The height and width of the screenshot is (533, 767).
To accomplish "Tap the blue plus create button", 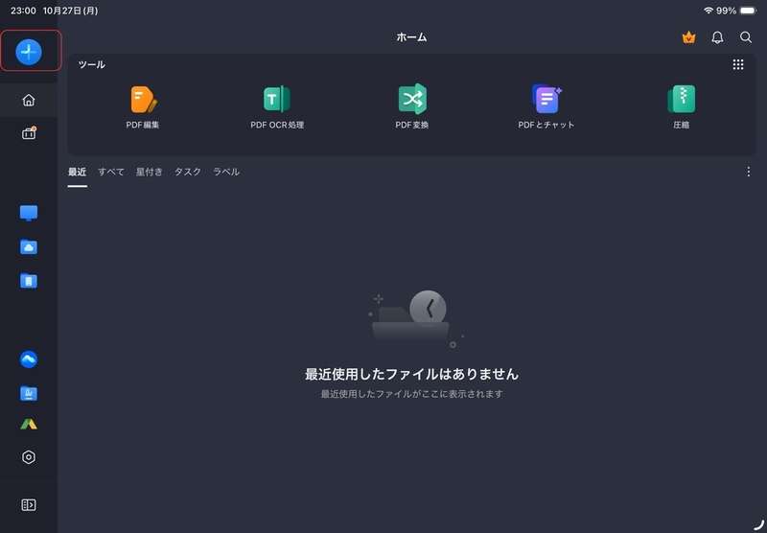I will [29, 52].
